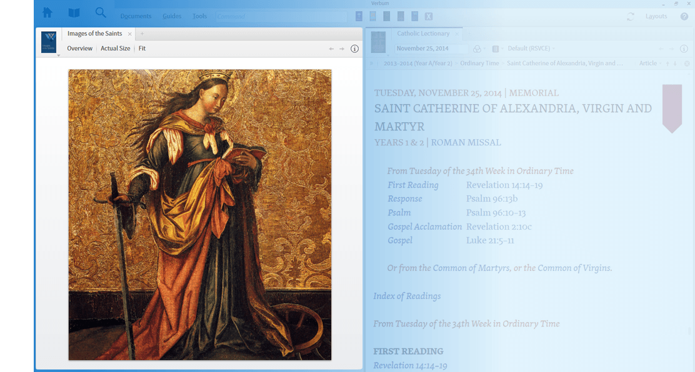
Task: Open the Psalm 96:13b reference
Action: pos(491,199)
